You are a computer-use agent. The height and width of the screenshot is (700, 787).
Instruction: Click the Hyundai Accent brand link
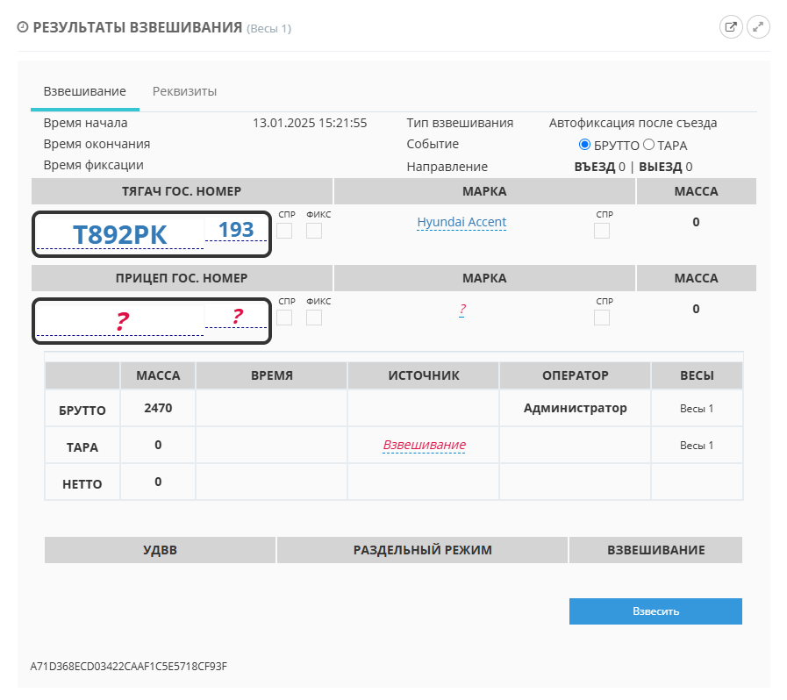pyautogui.click(x=461, y=222)
